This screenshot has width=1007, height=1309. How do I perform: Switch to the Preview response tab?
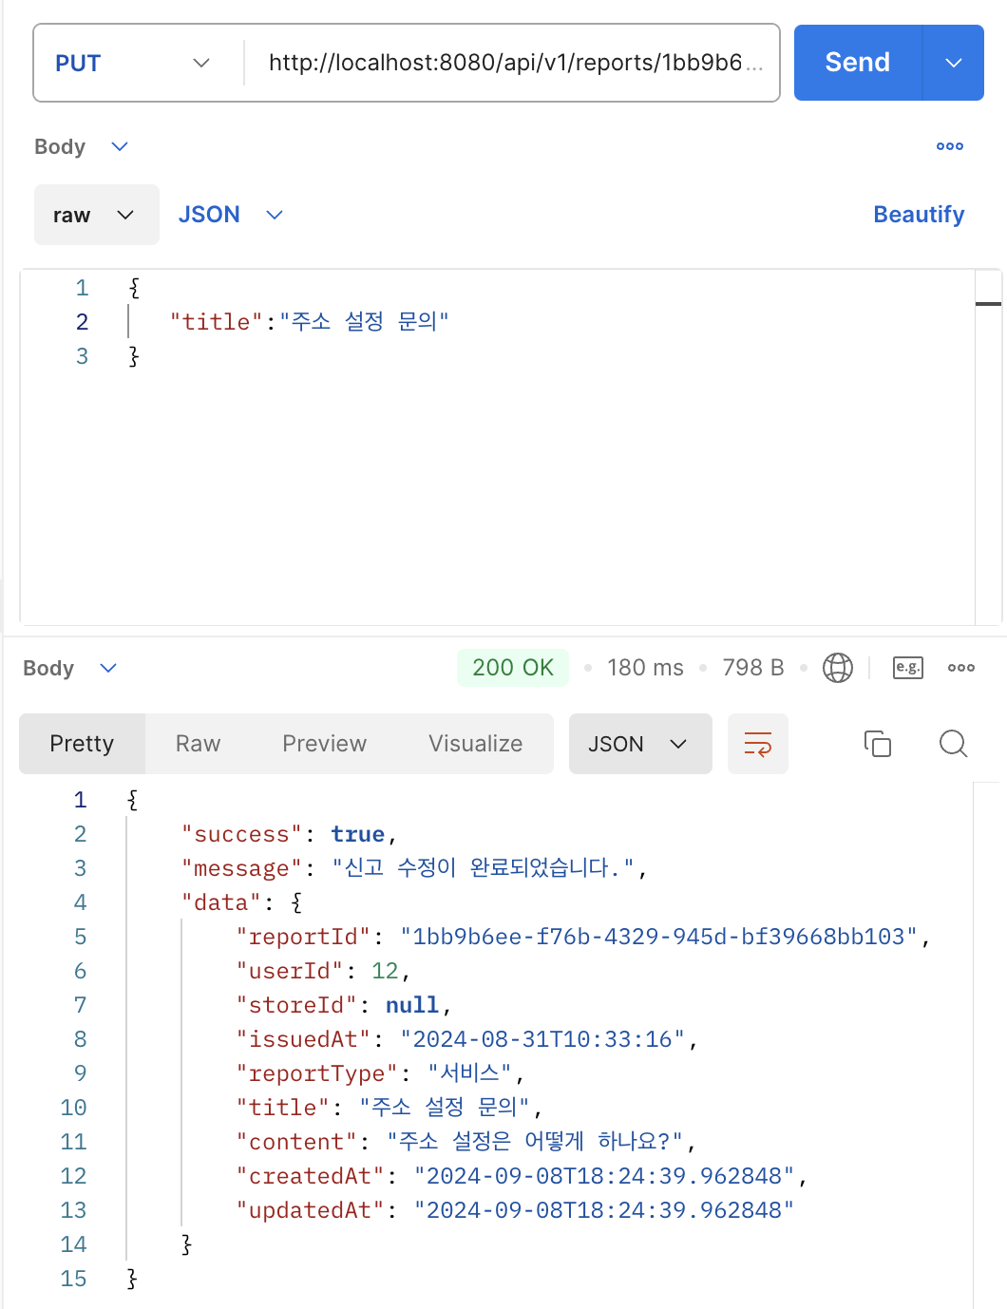[324, 744]
